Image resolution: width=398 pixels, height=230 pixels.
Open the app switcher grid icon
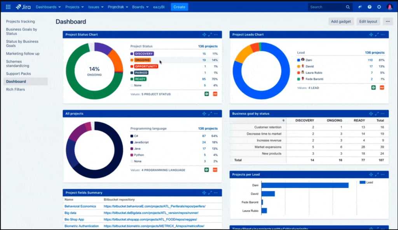[x=8, y=7]
